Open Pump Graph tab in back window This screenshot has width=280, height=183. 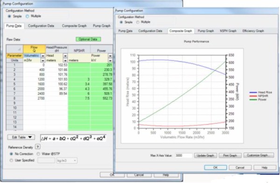pos(102,26)
